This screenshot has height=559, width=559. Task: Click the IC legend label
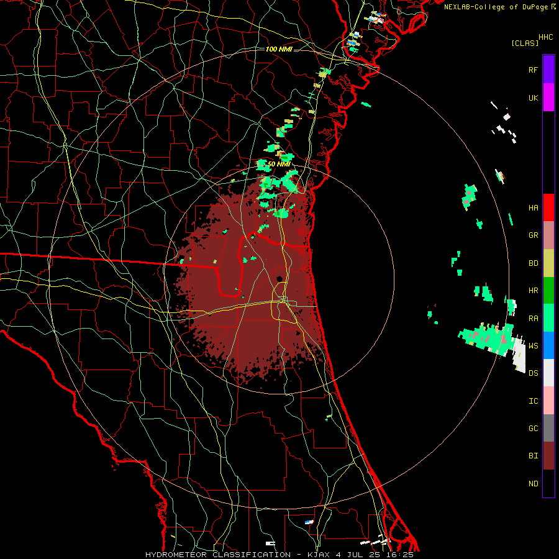[x=533, y=401]
